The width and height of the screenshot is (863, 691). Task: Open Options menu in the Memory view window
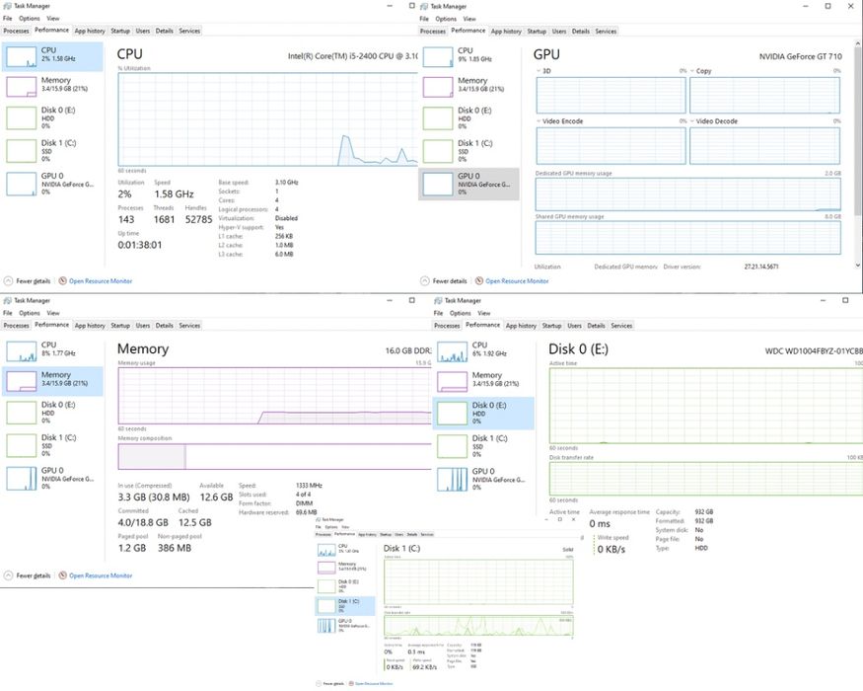tap(30, 313)
